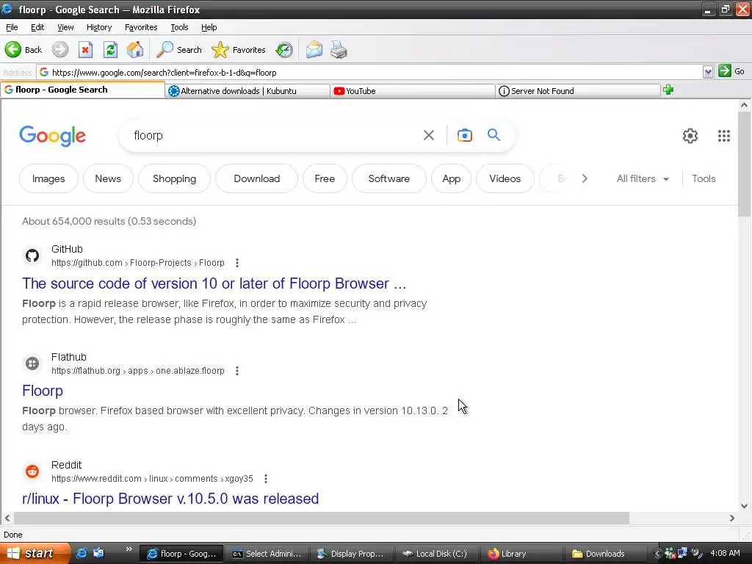Click the green Back arrow icon
This screenshot has height=564, width=752.
click(x=13, y=49)
